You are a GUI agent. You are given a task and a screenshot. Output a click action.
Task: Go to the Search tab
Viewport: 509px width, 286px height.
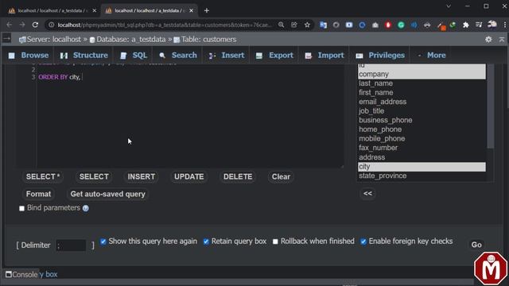click(178, 55)
